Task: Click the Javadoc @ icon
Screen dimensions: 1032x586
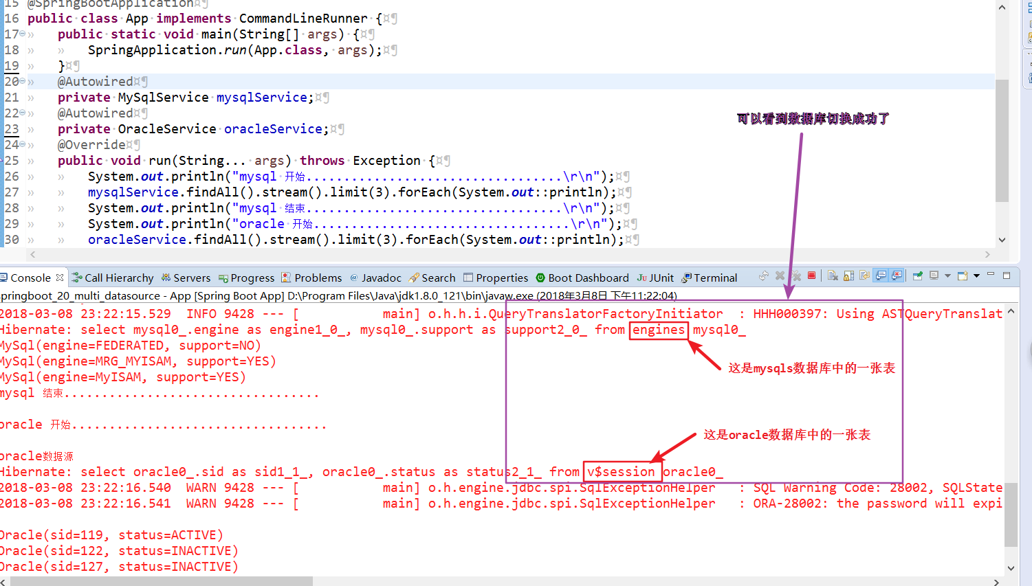Action: (354, 278)
